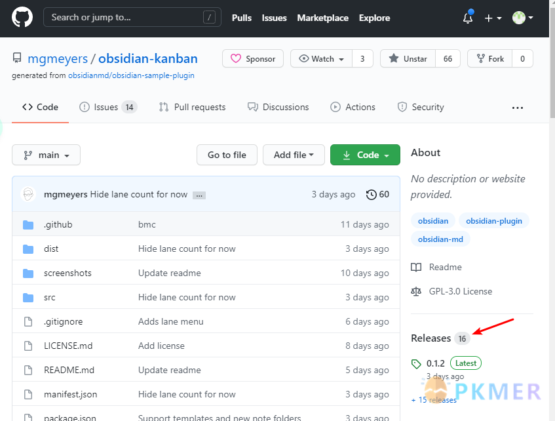Click the Issues count badge 14
Screen dimensions: 555x421
[x=129, y=107]
